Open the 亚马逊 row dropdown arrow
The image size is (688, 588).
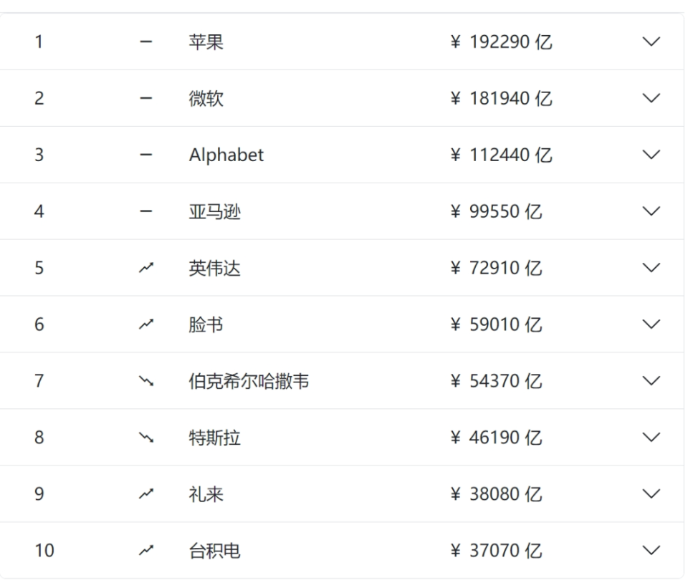tap(651, 211)
